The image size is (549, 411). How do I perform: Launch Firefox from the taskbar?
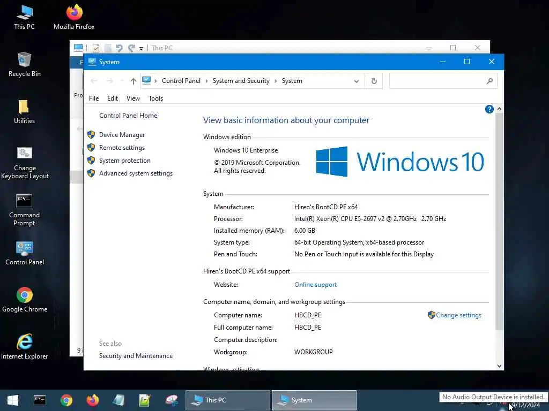coord(92,400)
